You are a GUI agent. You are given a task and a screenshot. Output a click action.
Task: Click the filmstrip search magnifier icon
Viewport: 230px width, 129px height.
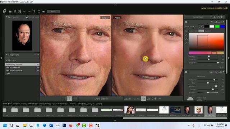click(x=11, y=104)
